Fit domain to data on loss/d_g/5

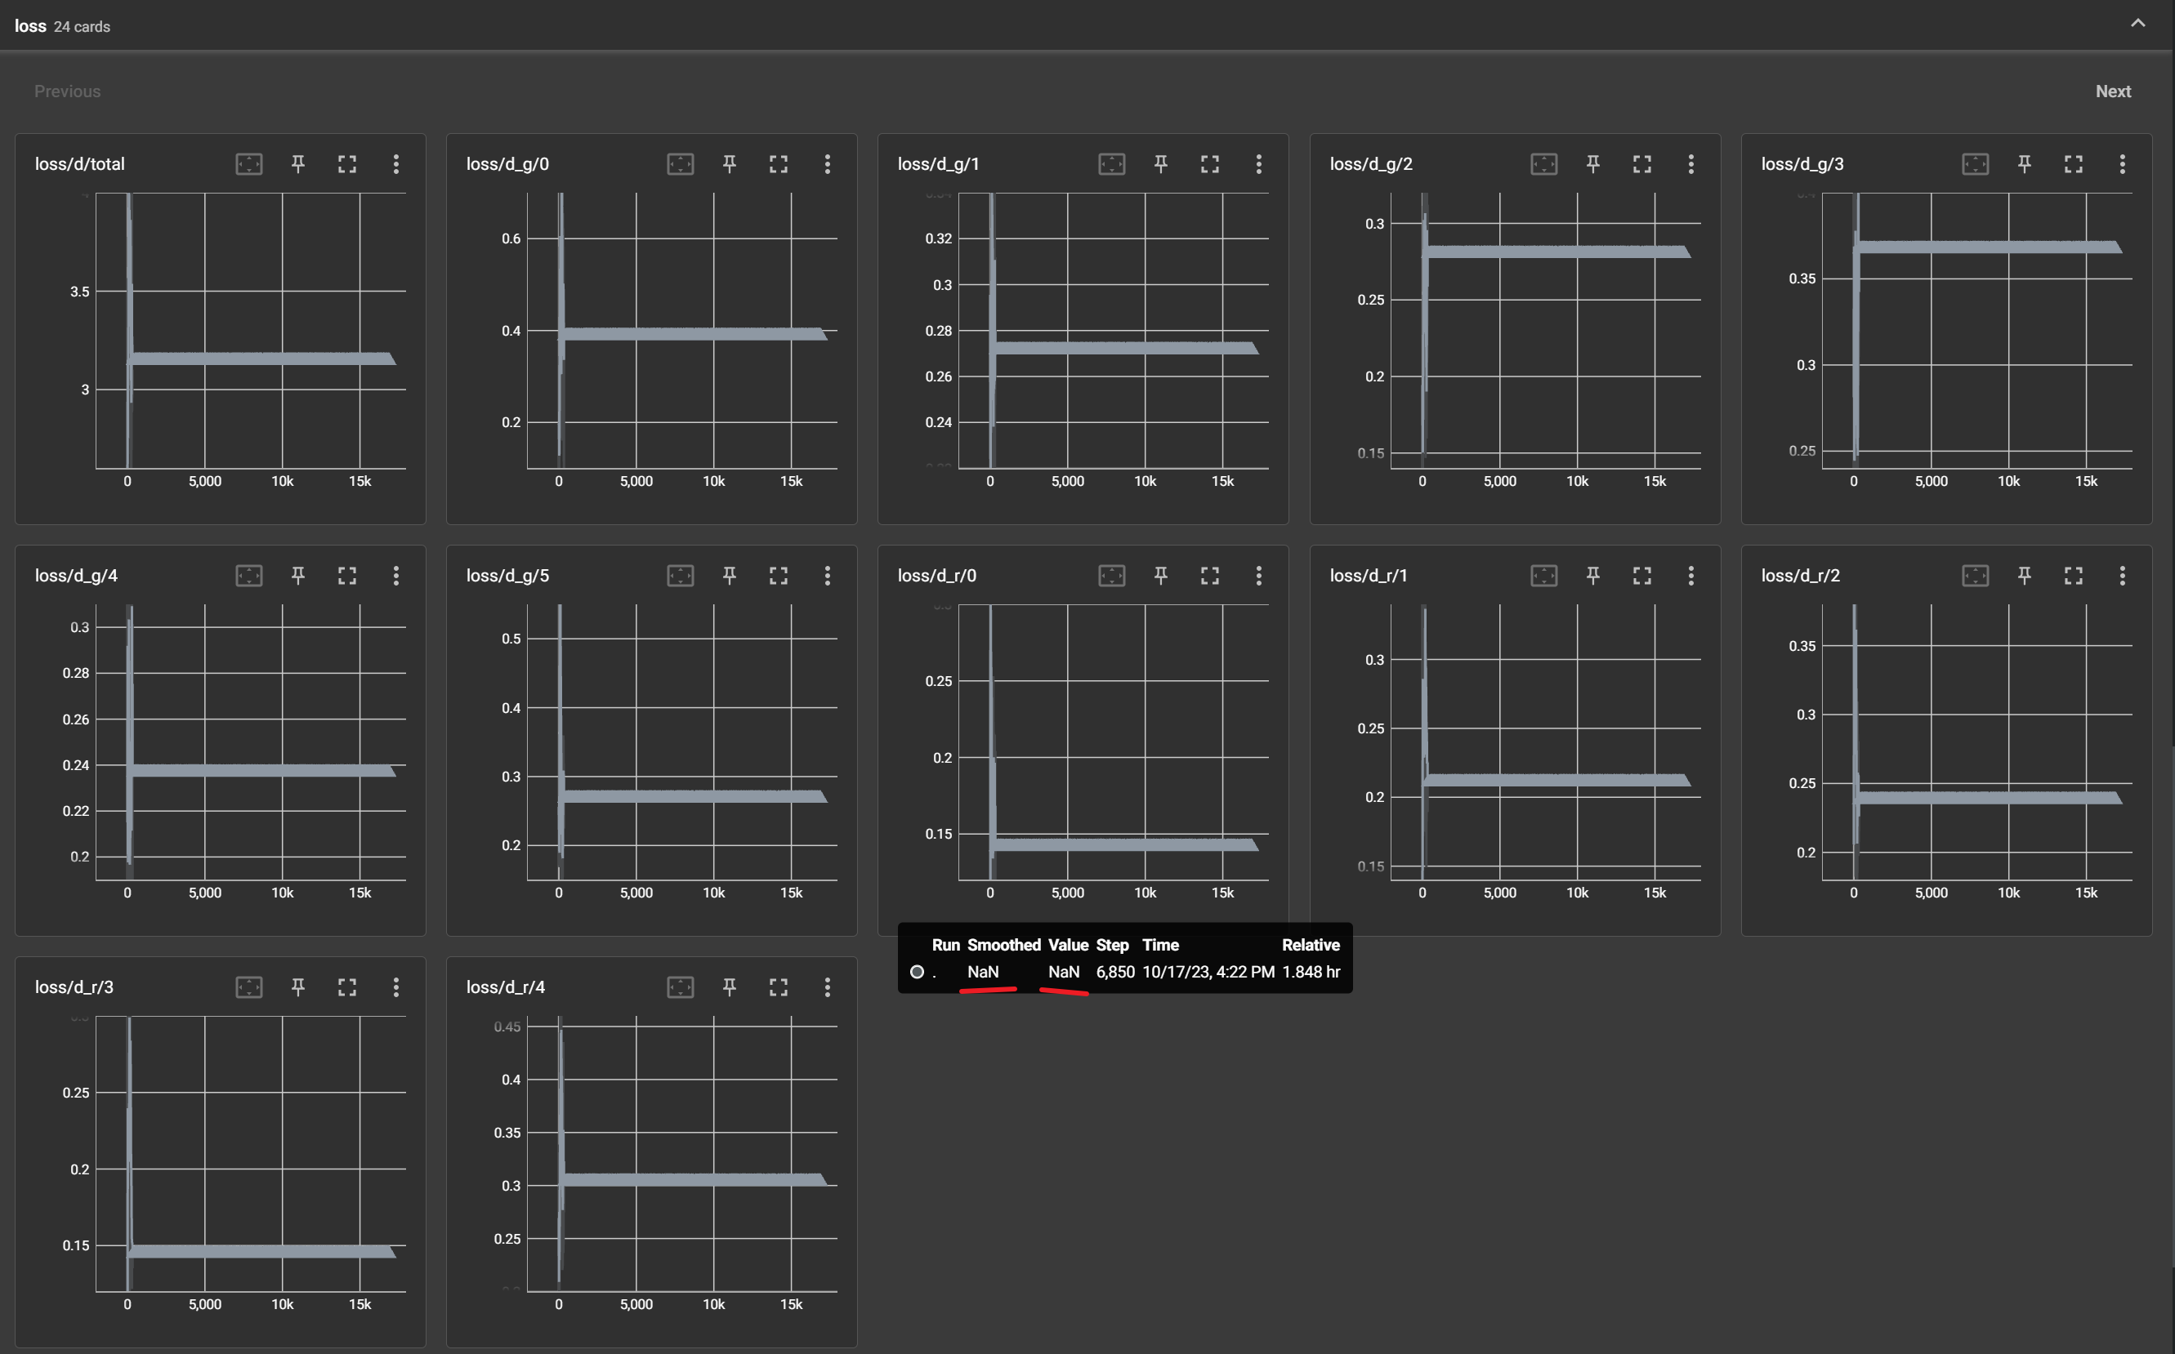(x=680, y=576)
